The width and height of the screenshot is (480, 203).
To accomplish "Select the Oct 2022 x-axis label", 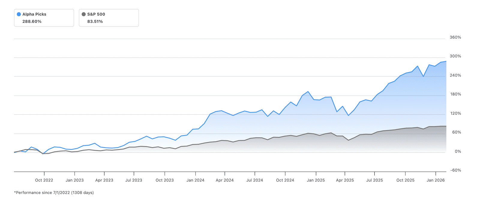I will click(44, 180).
